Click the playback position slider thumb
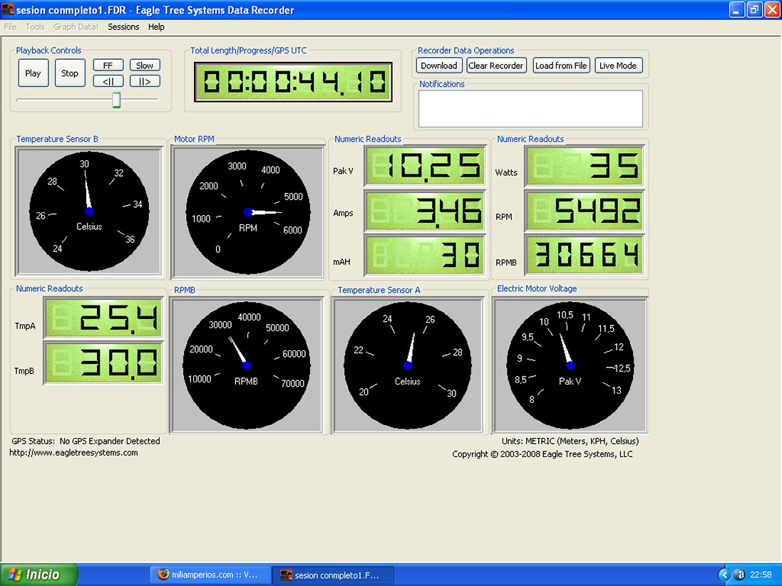 tap(116, 100)
